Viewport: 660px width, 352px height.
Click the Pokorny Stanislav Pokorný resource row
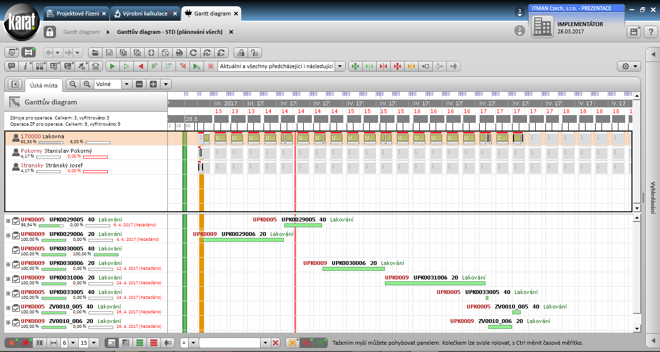(86, 153)
